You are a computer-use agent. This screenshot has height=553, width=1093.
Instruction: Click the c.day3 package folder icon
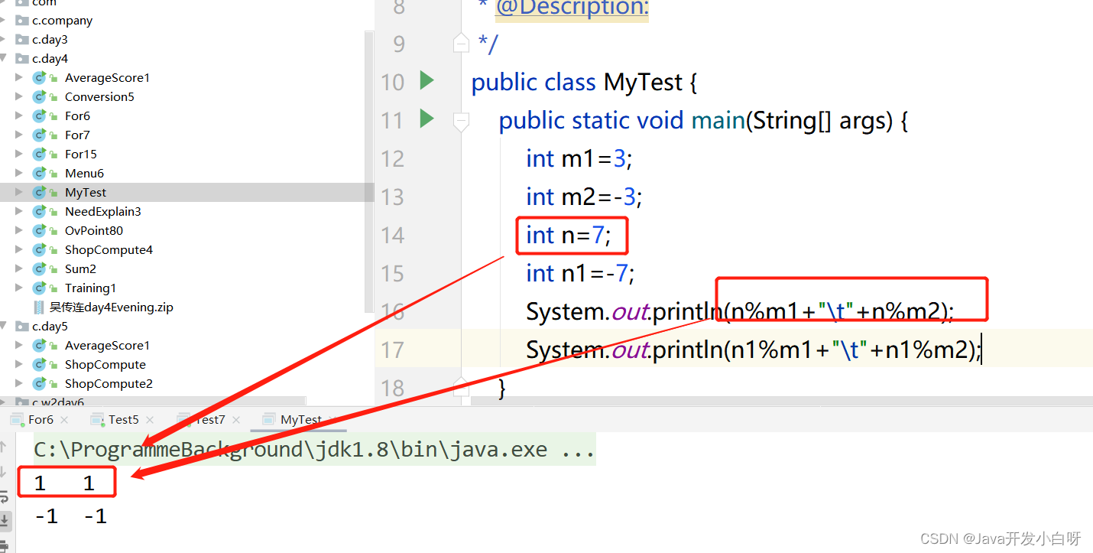click(22, 40)
